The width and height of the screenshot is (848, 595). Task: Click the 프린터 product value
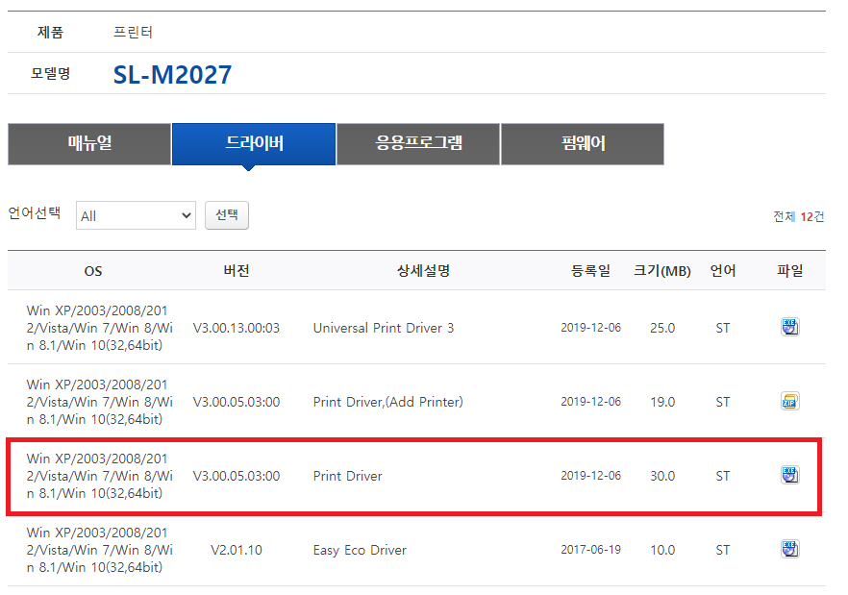click(x=133, y=33)
